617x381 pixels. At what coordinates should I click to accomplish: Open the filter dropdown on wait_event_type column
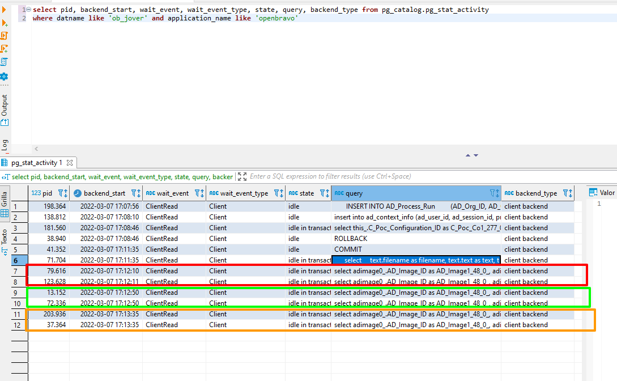pos(278,193)
